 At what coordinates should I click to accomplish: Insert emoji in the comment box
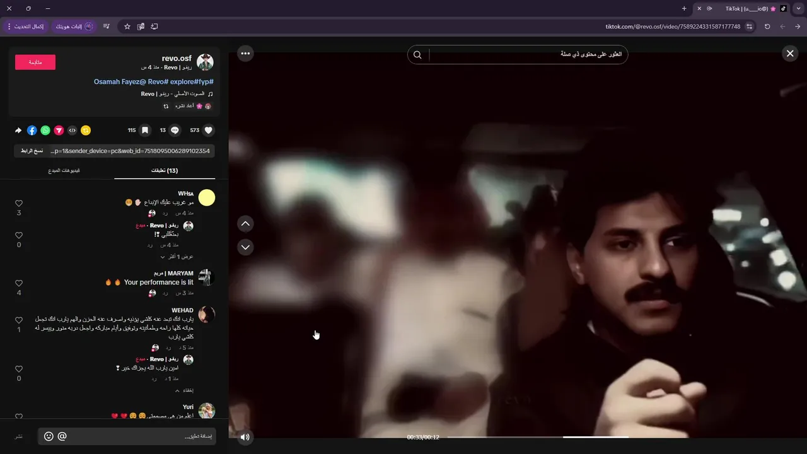(x=49, y=436)
